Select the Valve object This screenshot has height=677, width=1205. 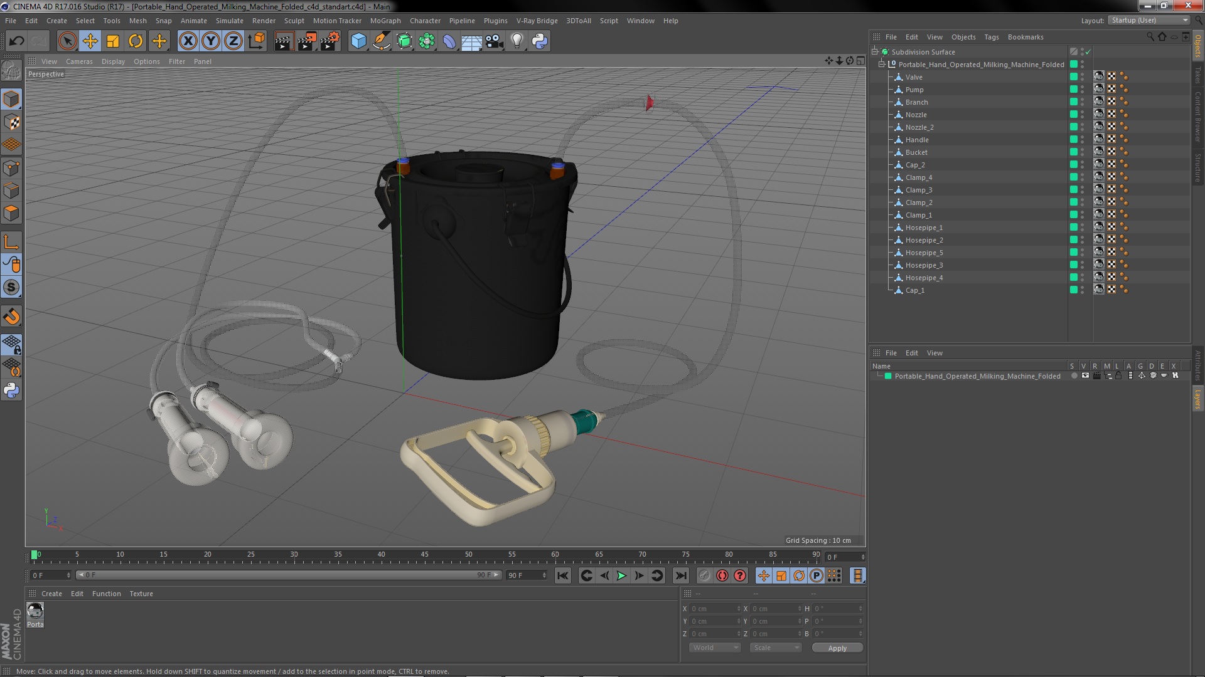click(x=913, y=77)
